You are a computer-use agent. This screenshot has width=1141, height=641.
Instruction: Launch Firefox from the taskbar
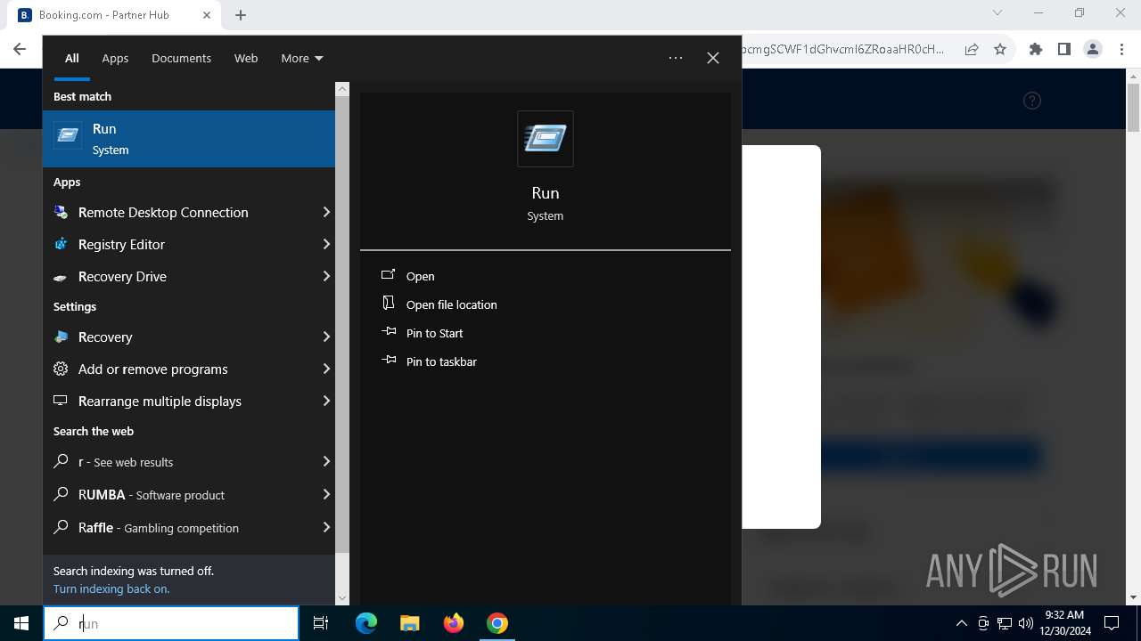coord(454,623)
